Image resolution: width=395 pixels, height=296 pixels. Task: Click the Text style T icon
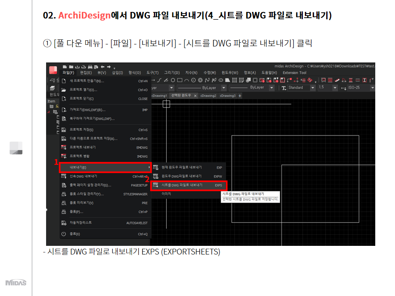click(x=283, y=88)
